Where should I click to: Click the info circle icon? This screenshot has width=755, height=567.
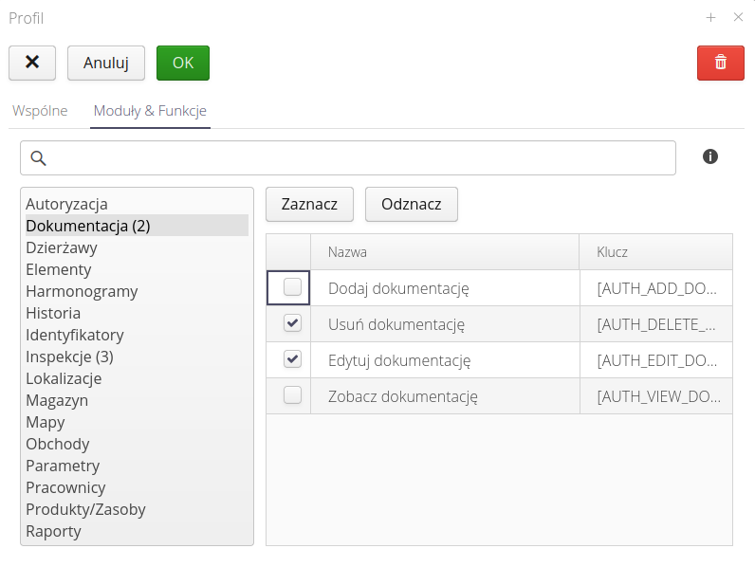tap(710, 156)
